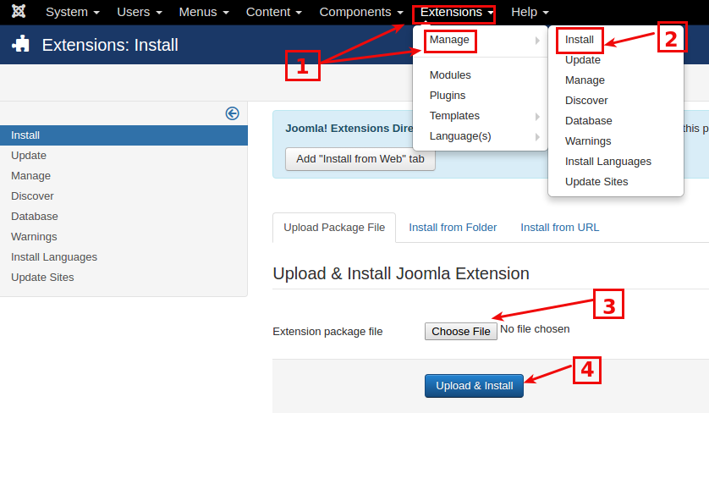Expand the Manage submenu in Extensions menu
Image resolution: width=709 pixels, height=501 pixels.
[x=481, y=41]
